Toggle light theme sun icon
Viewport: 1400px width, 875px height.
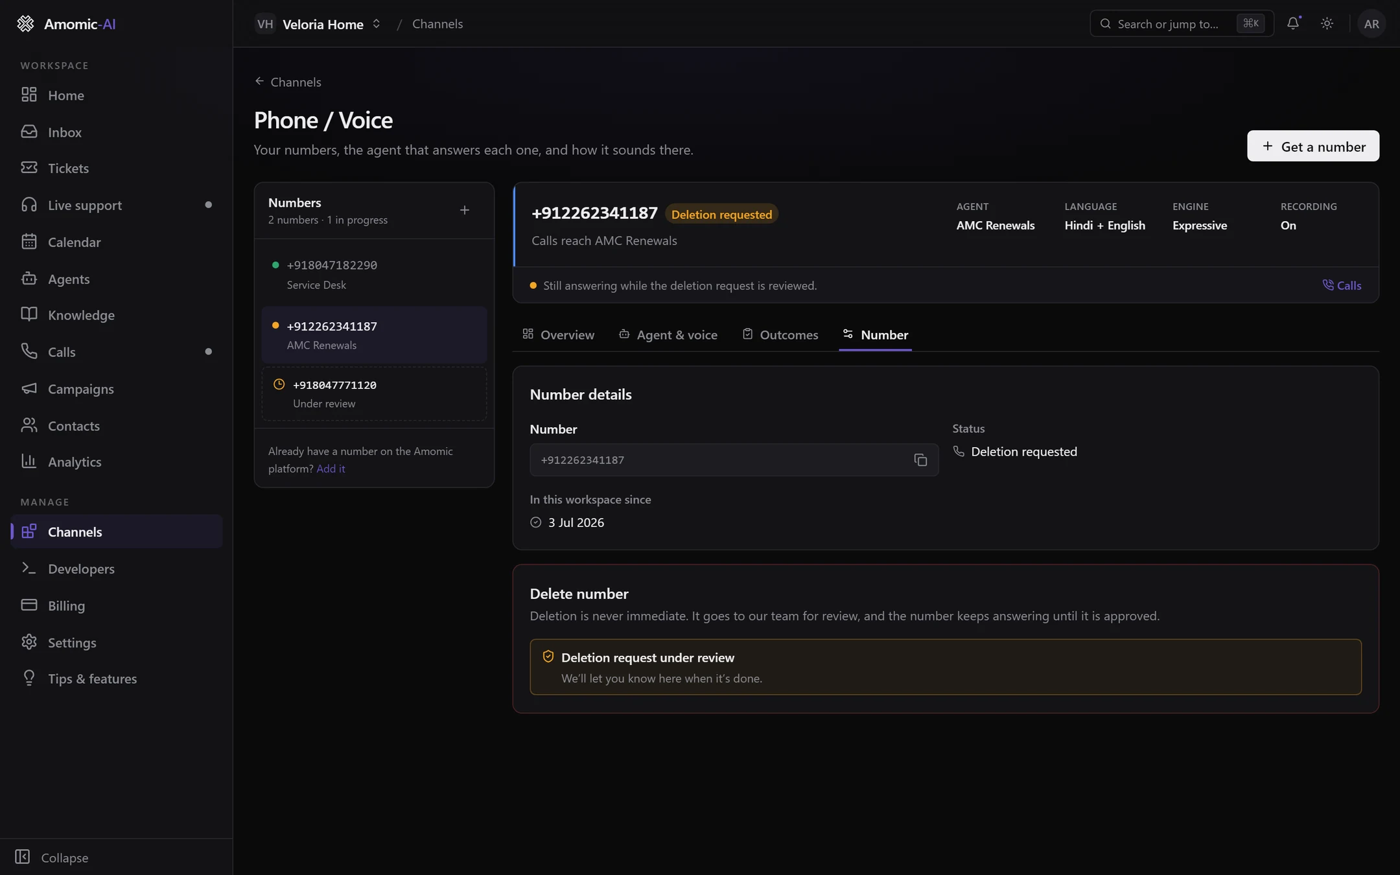(1327, 23)
